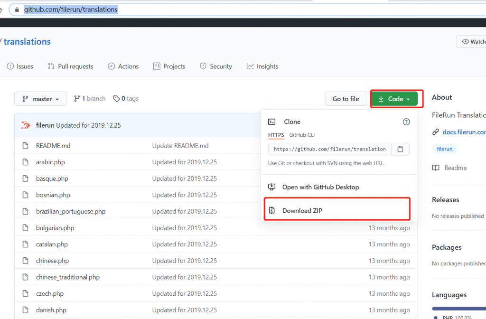
Task: View the 1 branch link
Action: pos(90,99)
